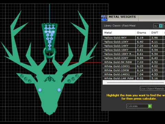Screen dimensions: 165x124
Task: Click the 7.04 grams value
Action: tap(140, 74)
